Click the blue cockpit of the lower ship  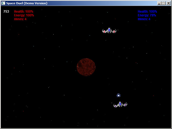coord(120,103)
